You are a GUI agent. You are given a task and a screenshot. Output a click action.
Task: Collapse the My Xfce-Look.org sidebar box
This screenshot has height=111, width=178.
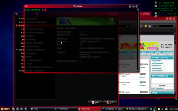[x=172, y=58]
